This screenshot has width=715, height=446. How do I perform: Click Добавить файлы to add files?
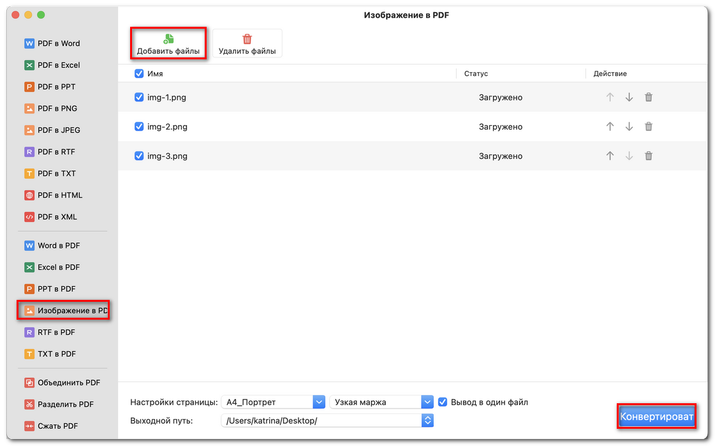click(168, 43)
